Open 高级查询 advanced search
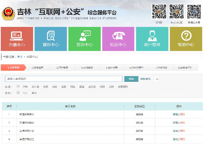205x146 pixels. [145, 79]
